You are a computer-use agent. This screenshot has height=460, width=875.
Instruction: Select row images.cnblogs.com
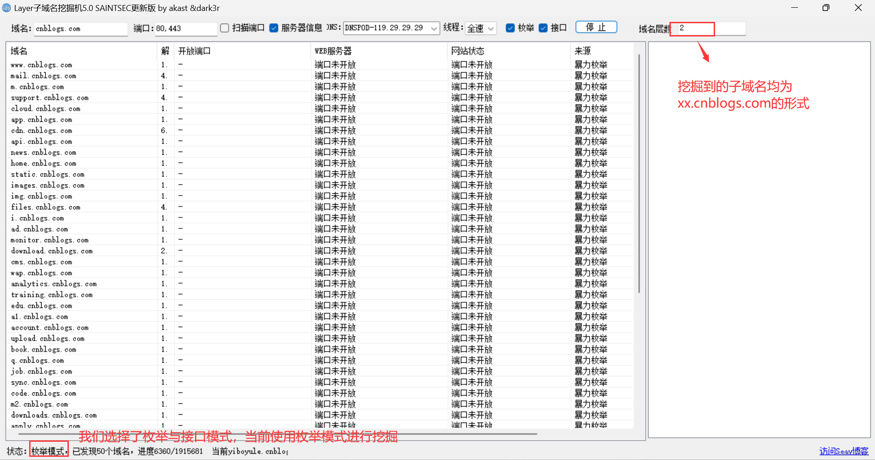coord(320,185)
